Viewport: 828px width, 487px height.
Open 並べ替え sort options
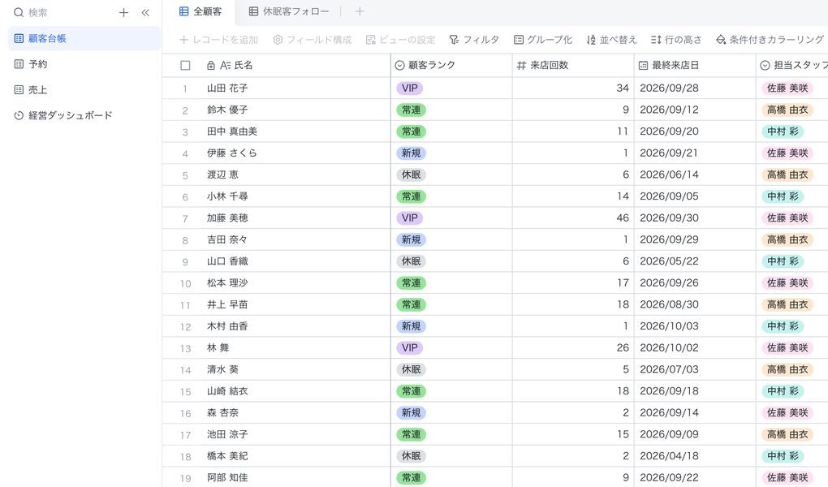(x=611, y=40)
